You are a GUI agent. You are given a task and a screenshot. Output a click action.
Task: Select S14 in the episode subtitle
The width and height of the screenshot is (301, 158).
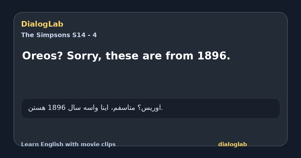(79, 35)
